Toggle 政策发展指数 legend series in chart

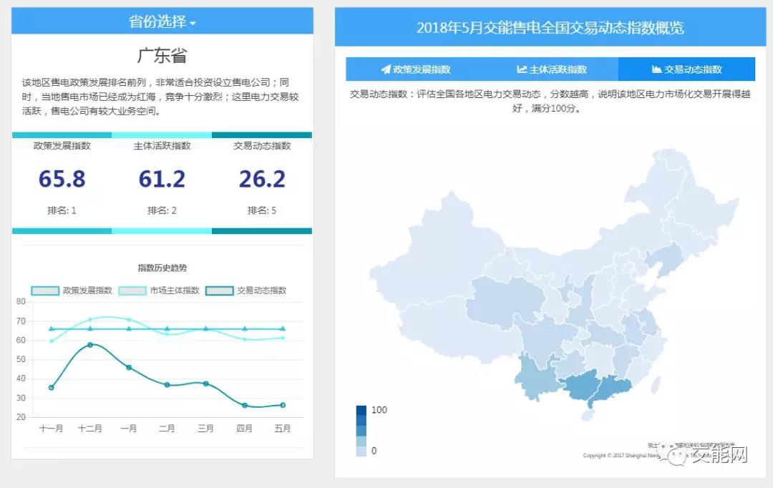(x=72, y=291)
